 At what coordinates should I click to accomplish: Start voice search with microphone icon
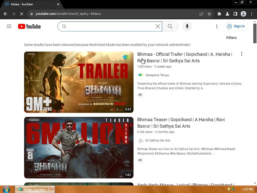[x=187, y=26]
